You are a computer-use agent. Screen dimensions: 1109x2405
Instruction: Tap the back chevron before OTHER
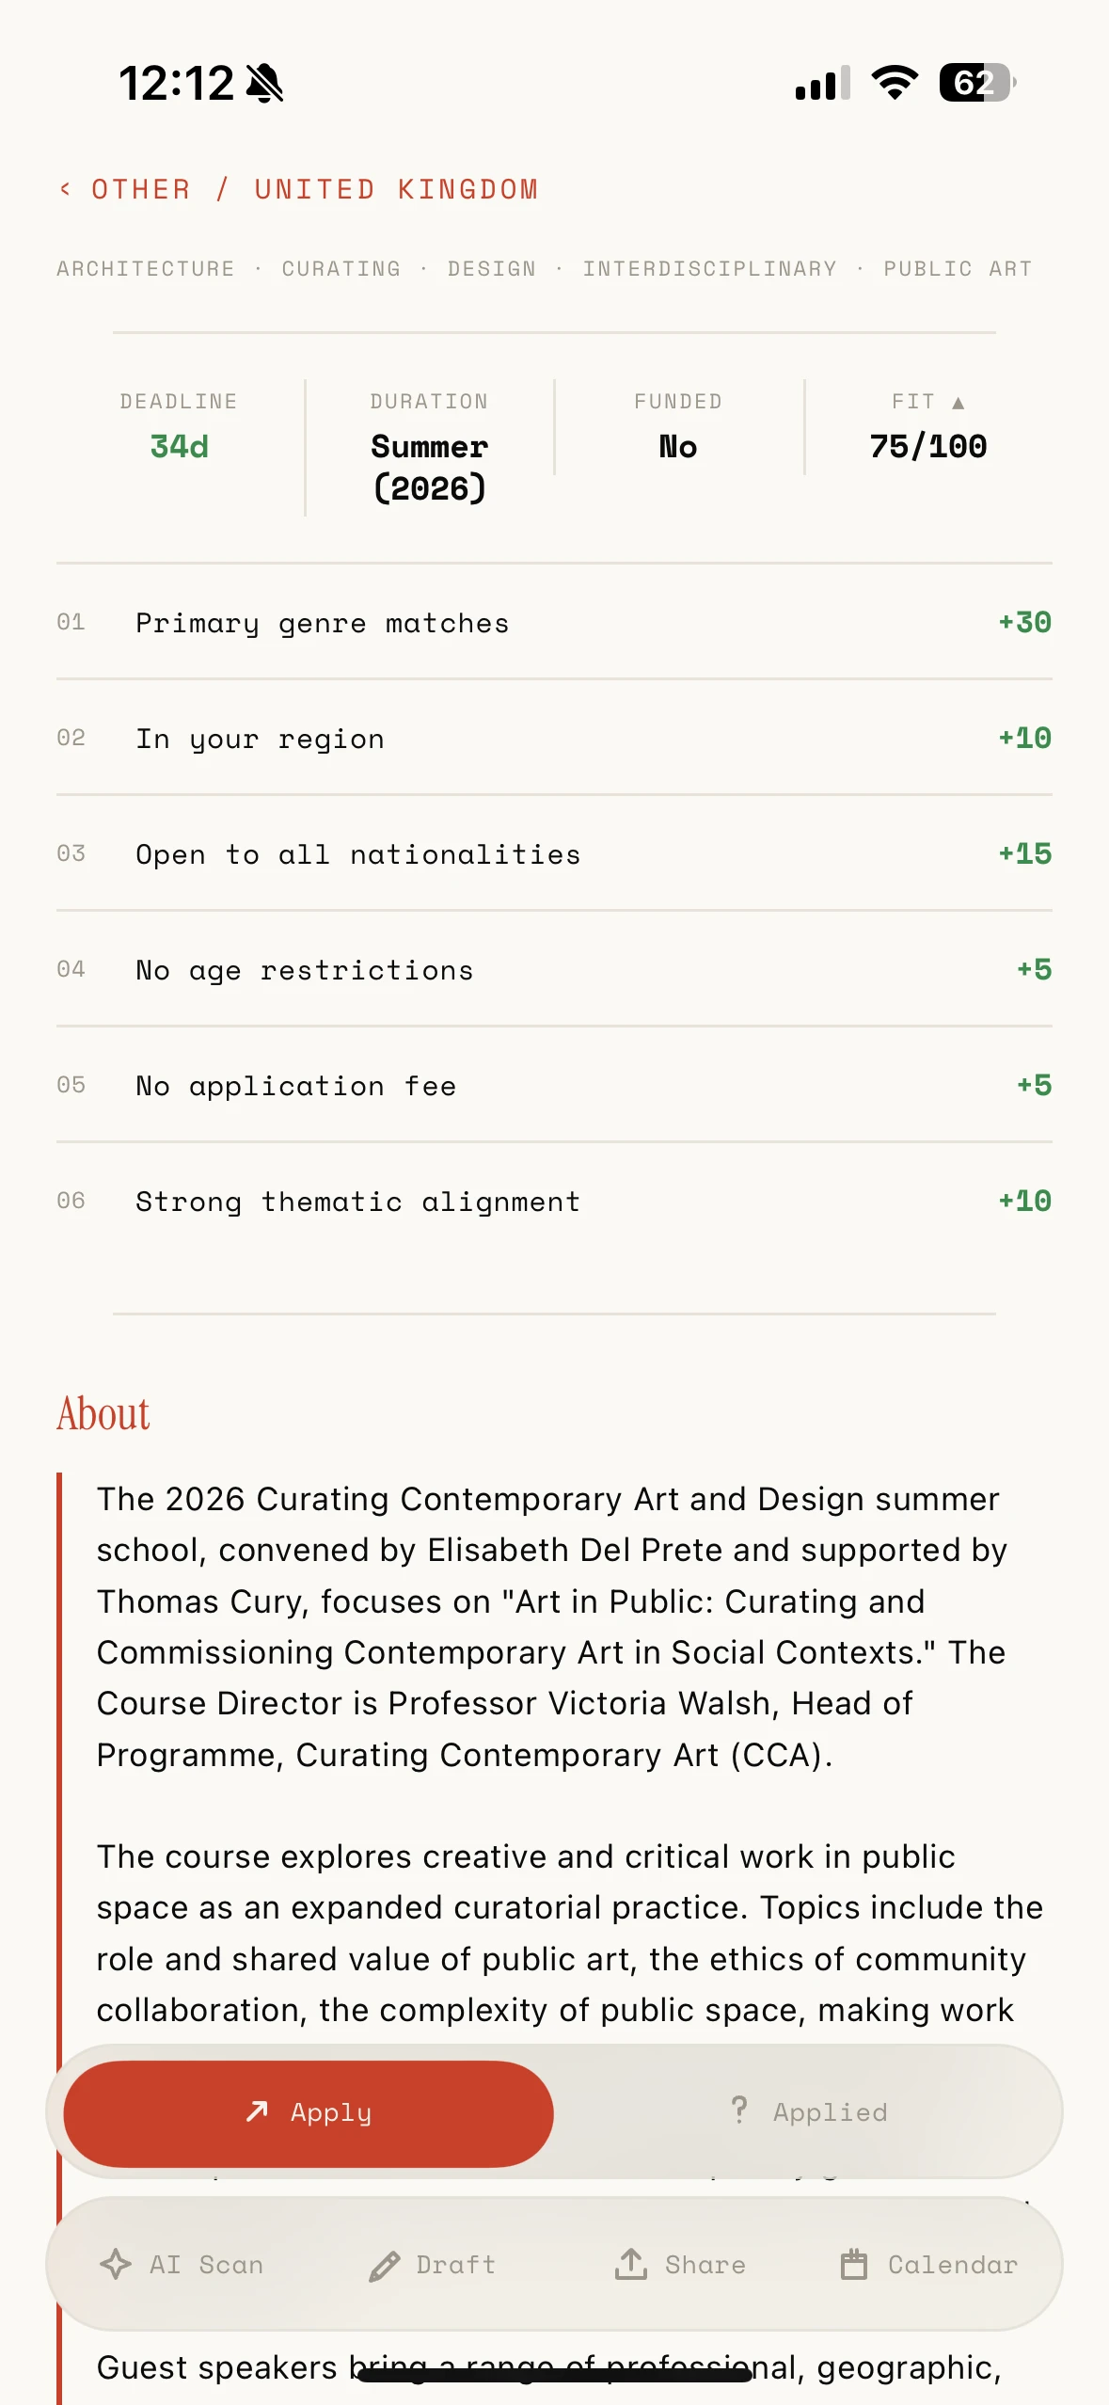(65, 189)
